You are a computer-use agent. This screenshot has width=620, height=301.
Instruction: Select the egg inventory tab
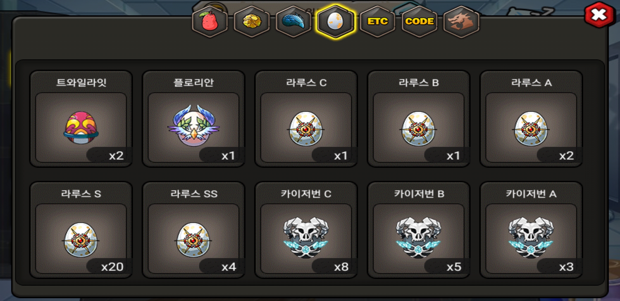point(335,22)
